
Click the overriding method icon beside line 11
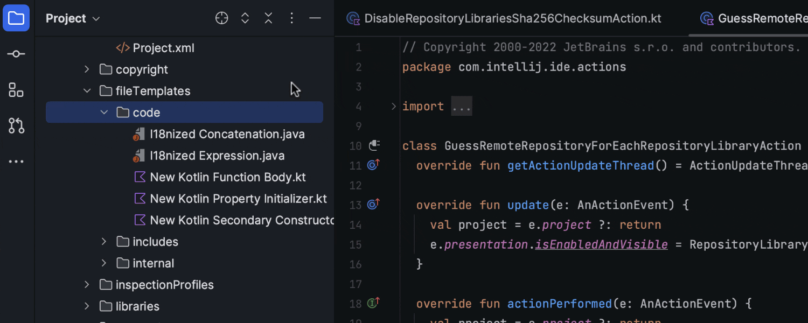372,165
